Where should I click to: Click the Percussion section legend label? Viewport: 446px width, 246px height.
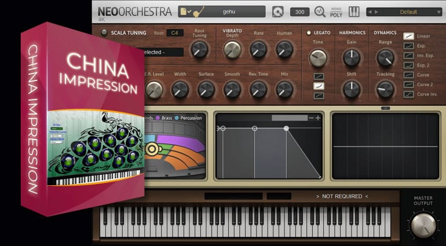[188, 118]
